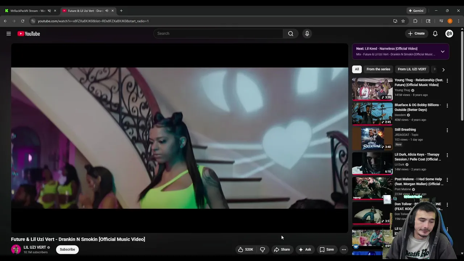Click the Create button
Screen dimensions: 464x261
(x=416, y=33)
